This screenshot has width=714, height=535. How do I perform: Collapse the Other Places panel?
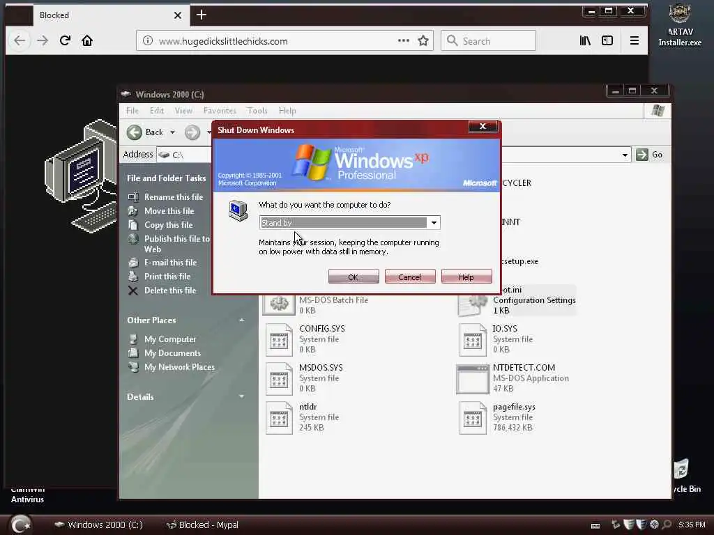[241, 320]
